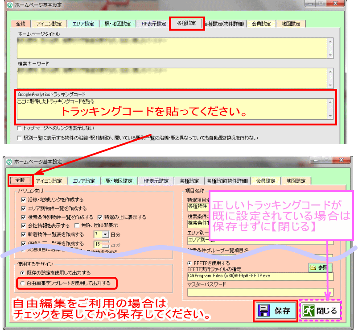Click the green exit 閉じる icon
Image resolution: width=358 pixels, height=330 pixels.
tap(309, 311)
